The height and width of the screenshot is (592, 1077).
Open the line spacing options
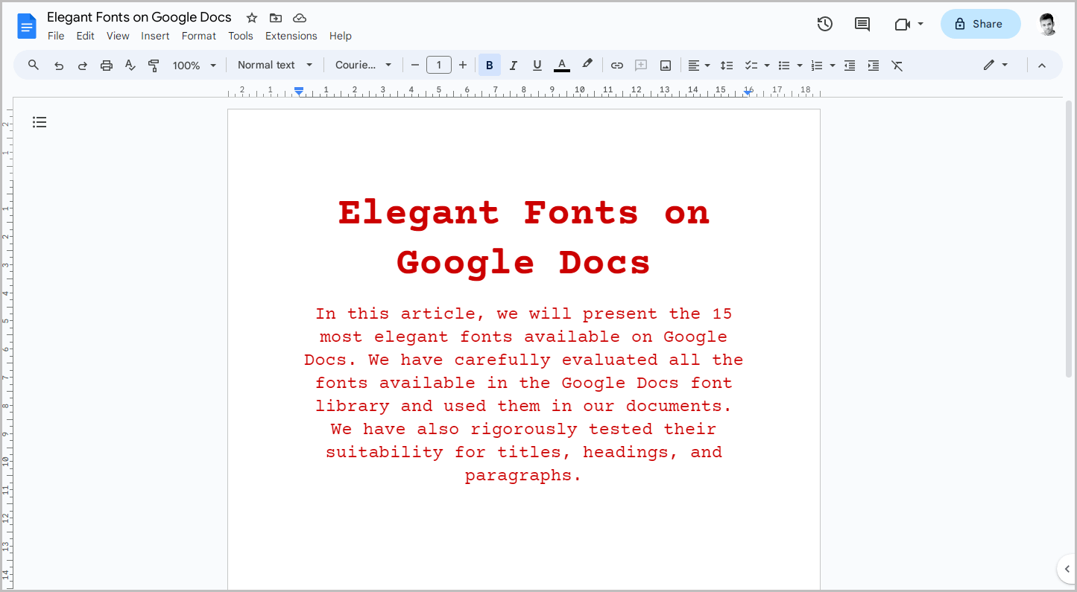727,65
